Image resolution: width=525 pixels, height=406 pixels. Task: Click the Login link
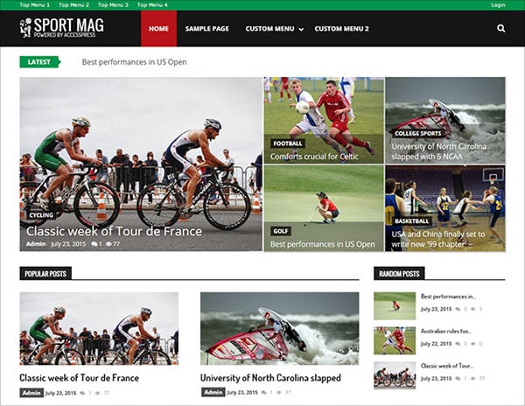tap(498, 5)
